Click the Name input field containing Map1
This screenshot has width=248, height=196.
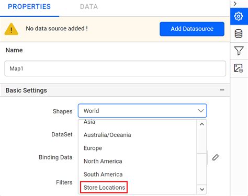[x=115, y=68]
